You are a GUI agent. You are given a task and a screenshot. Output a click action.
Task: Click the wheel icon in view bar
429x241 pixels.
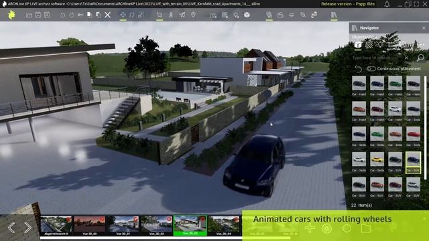(326, 228)
